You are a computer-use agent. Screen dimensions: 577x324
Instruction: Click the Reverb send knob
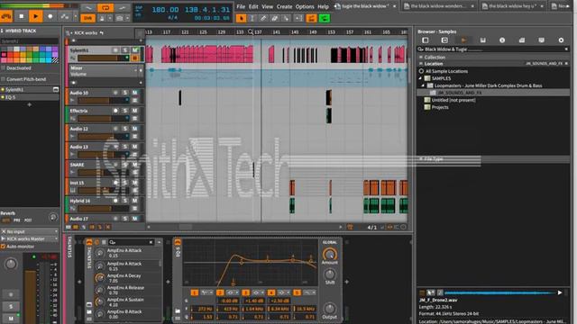(x=53, y=217)
